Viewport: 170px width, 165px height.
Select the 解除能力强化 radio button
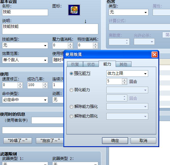pos(71,107)
